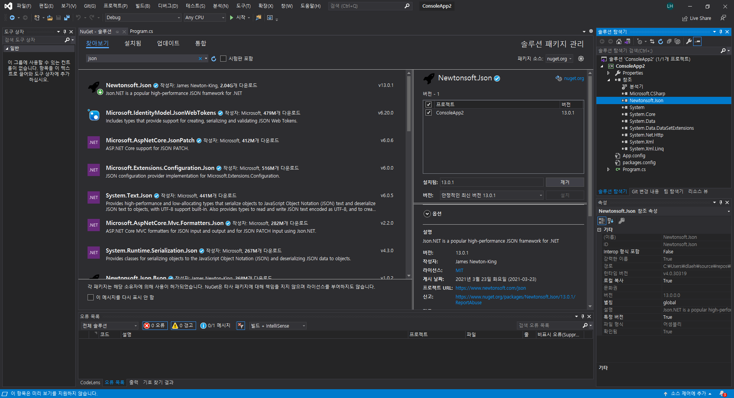Click the Open File folder icon

[x=50, y=18]
